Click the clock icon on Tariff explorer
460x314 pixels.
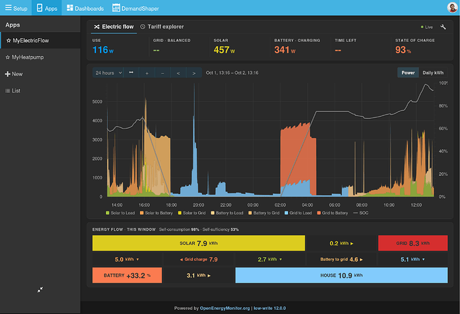[143, 27]
